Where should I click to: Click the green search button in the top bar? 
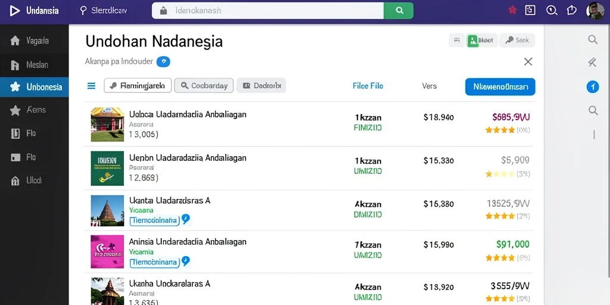(399, 11)
